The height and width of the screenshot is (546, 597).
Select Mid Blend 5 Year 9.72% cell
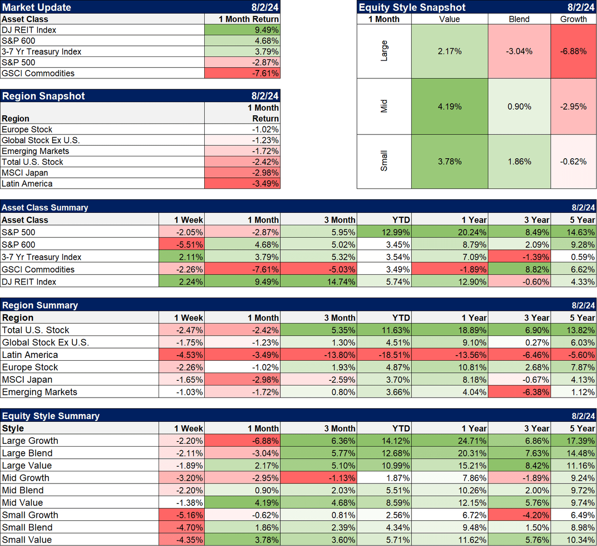pyautogui.click(x=574, y=490)
